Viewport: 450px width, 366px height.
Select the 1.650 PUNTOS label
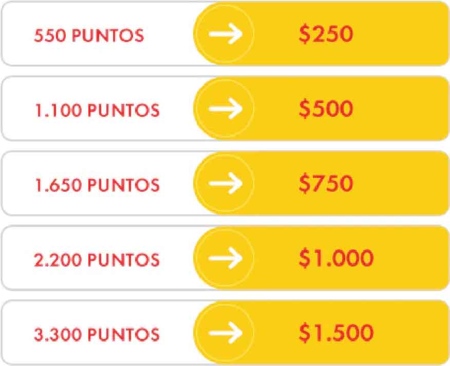click(97, 185)
